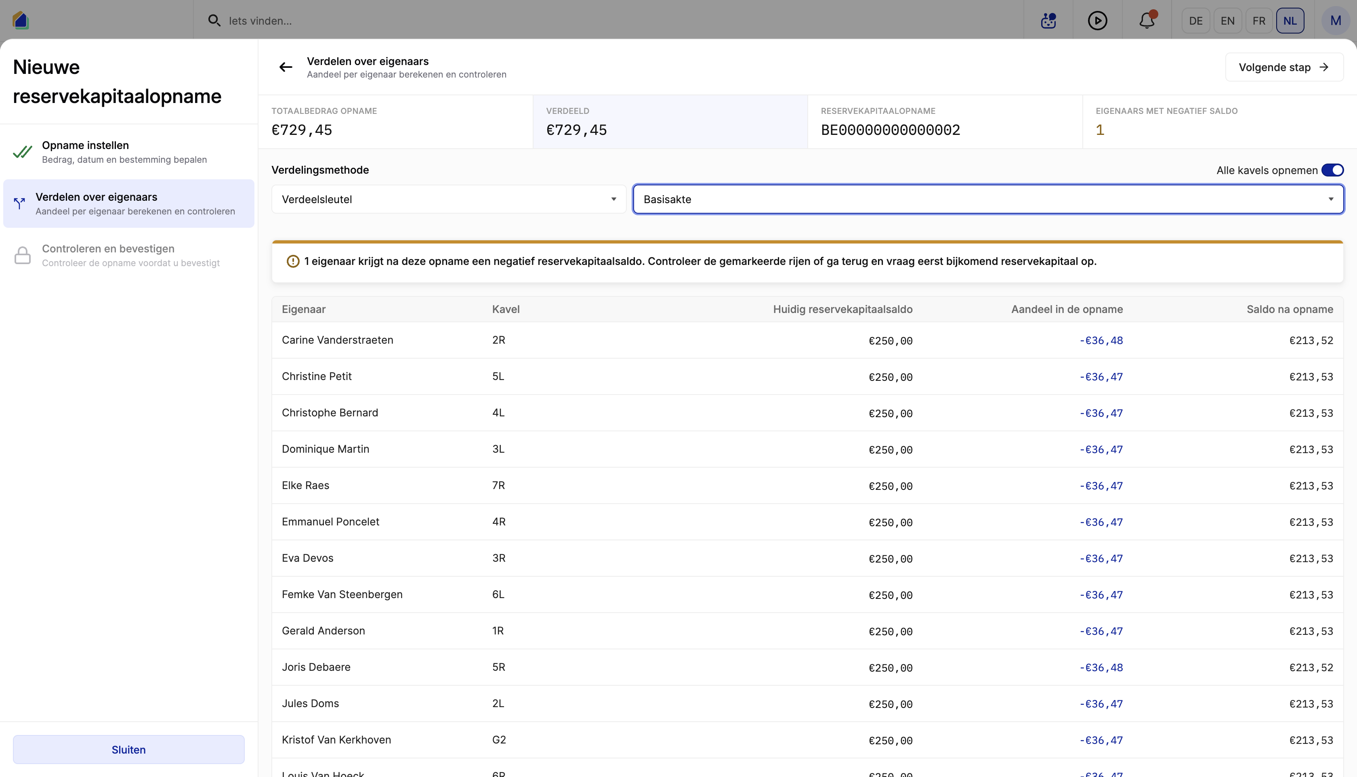1357x777 pixels.
Task: Open the Controleren en bevestigen step
Action: tap(128, 255)
